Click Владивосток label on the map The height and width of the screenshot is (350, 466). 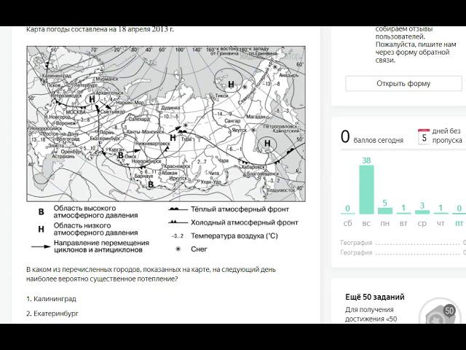[x=281, y=190]
